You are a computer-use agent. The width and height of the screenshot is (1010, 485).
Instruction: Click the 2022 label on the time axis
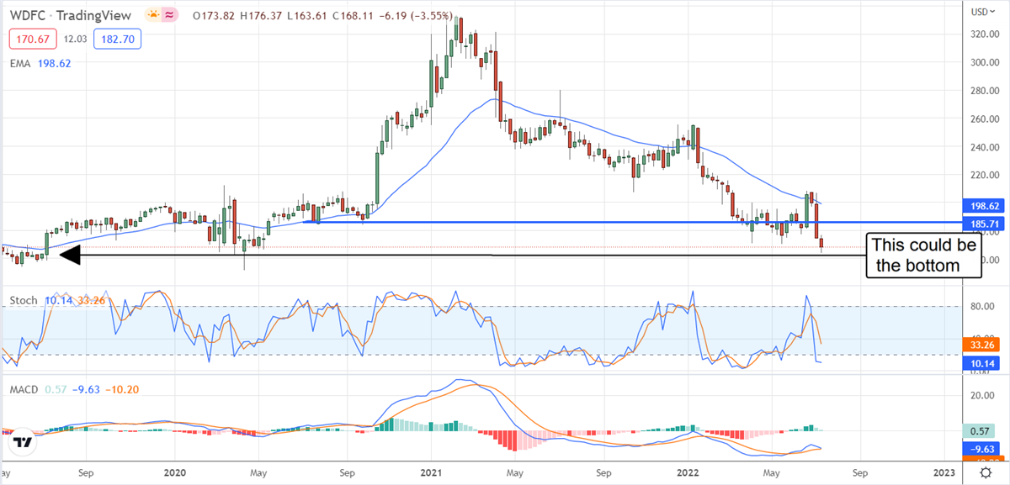[688, 472]
